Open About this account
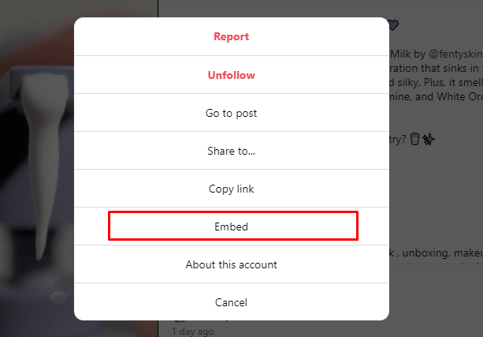This screenshot has width=483, height=337. [231, 264]
